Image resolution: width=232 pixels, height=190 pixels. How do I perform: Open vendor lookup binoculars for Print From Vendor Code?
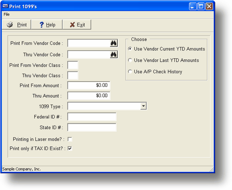(113, 43)
